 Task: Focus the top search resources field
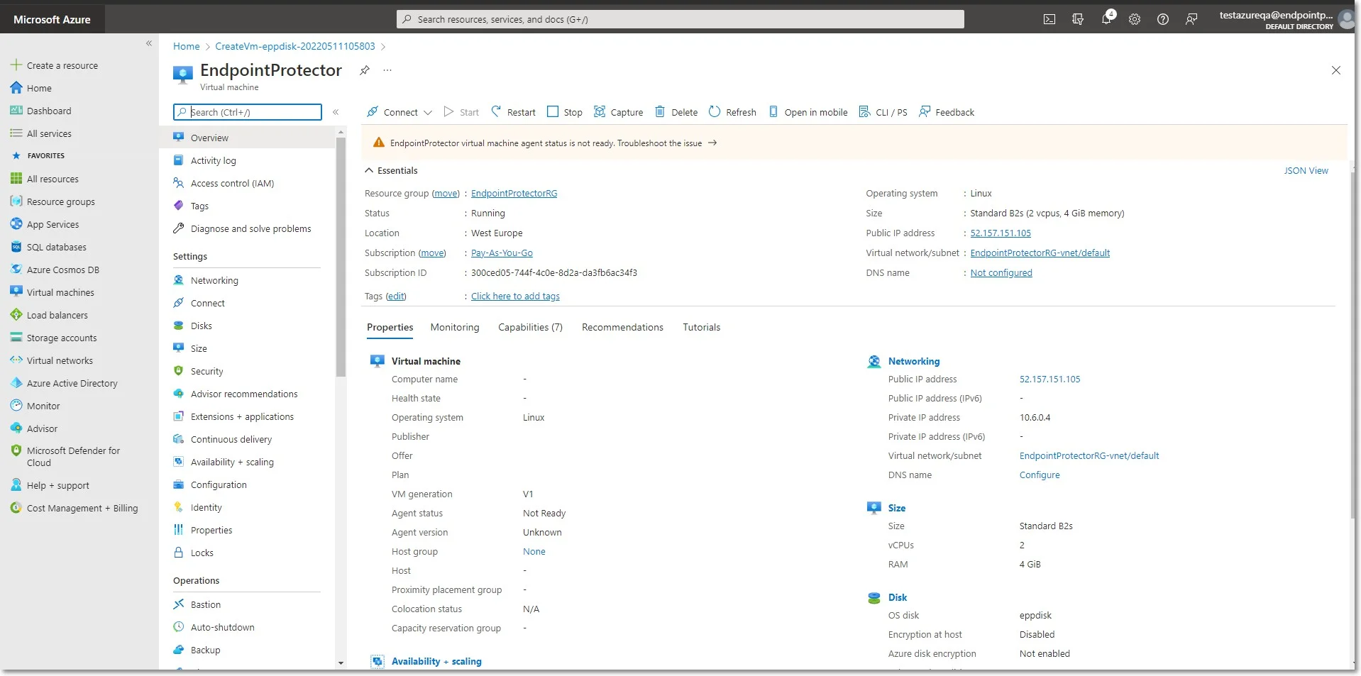680,19
